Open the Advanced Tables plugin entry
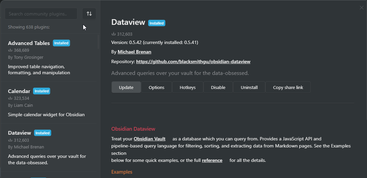The width and height of the screenshot is (367, 178). coord(29,43)
